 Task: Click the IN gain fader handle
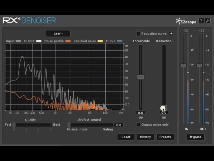click(x=184, y=65)
